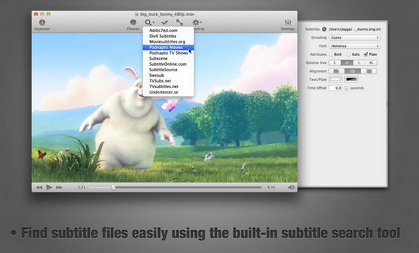Click the fullscreen arrows toolbar icon
The height and width of the screenshot is (253, 419).
click(179, 22)
